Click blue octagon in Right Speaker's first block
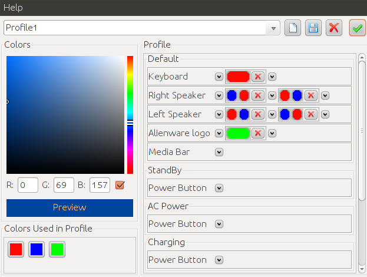 (232, 95)
